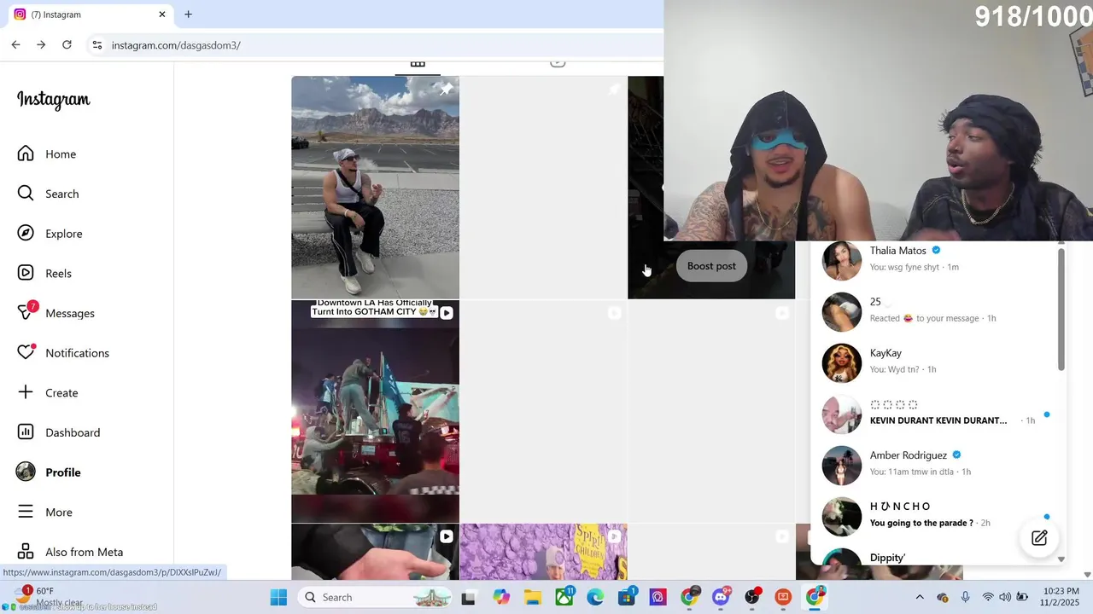Click the Boost post button
Screen dimensions: 1093x614
click(711, 266)
